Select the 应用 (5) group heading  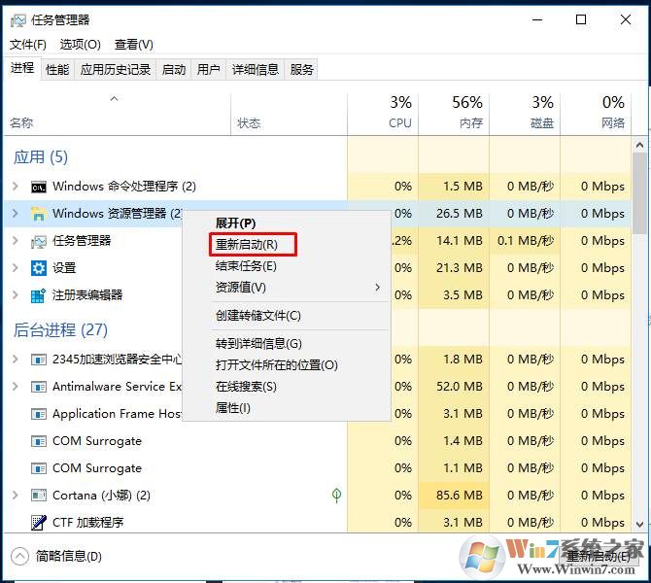tap(40, 157)
